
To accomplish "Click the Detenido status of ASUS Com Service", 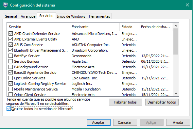I will click(x=128, y=45).
